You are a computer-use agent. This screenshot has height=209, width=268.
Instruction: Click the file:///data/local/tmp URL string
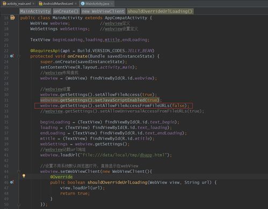point(124,155)
